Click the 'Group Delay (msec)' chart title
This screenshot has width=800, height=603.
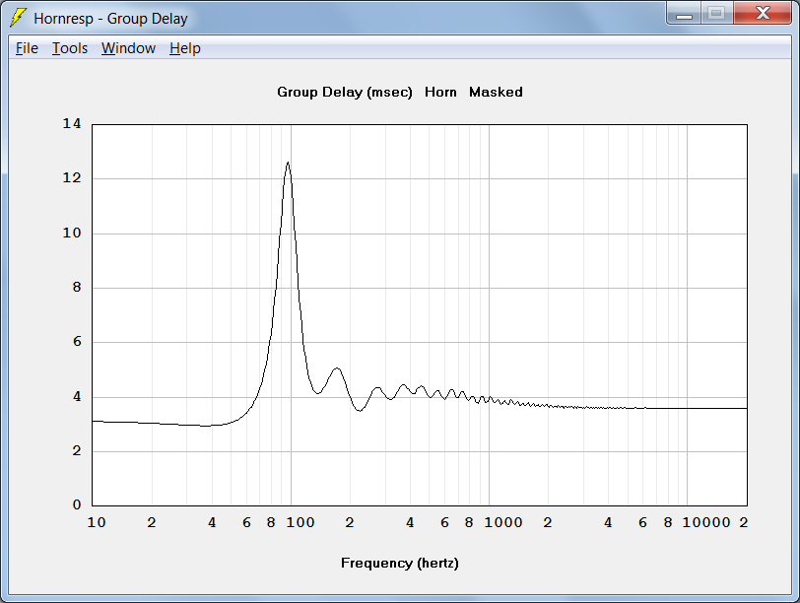click(x=345, y=93)
